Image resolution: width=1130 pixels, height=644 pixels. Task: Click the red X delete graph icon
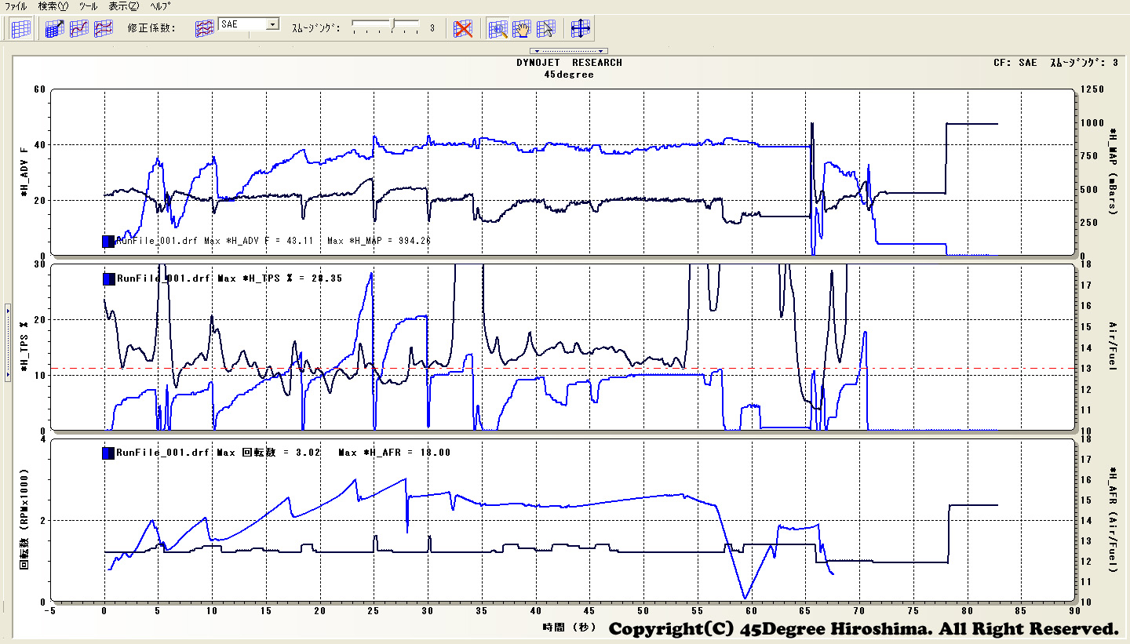464,29
